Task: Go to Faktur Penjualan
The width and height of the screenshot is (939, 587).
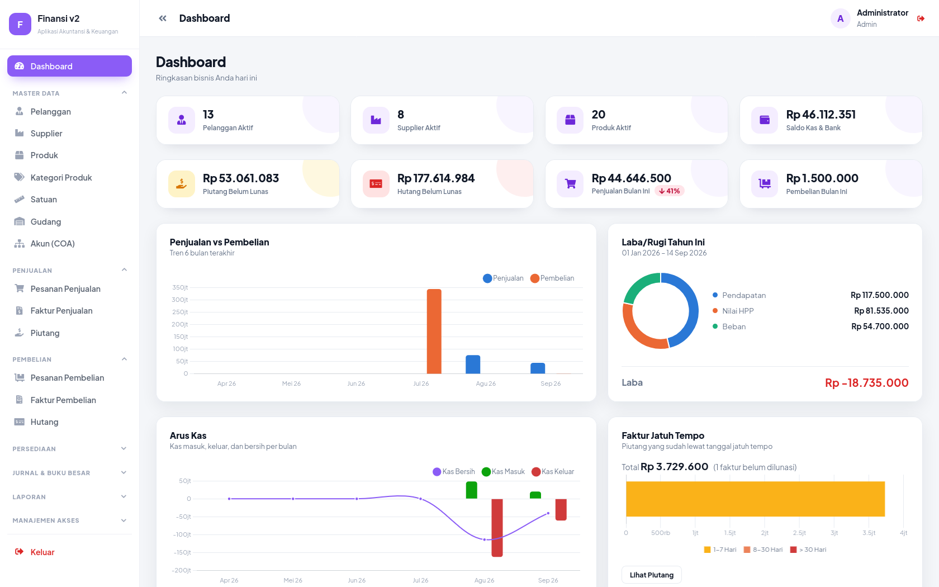Action: tap(69, 311)
